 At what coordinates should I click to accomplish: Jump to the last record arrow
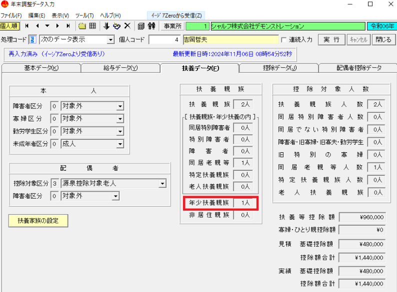[x=68, y=26]
